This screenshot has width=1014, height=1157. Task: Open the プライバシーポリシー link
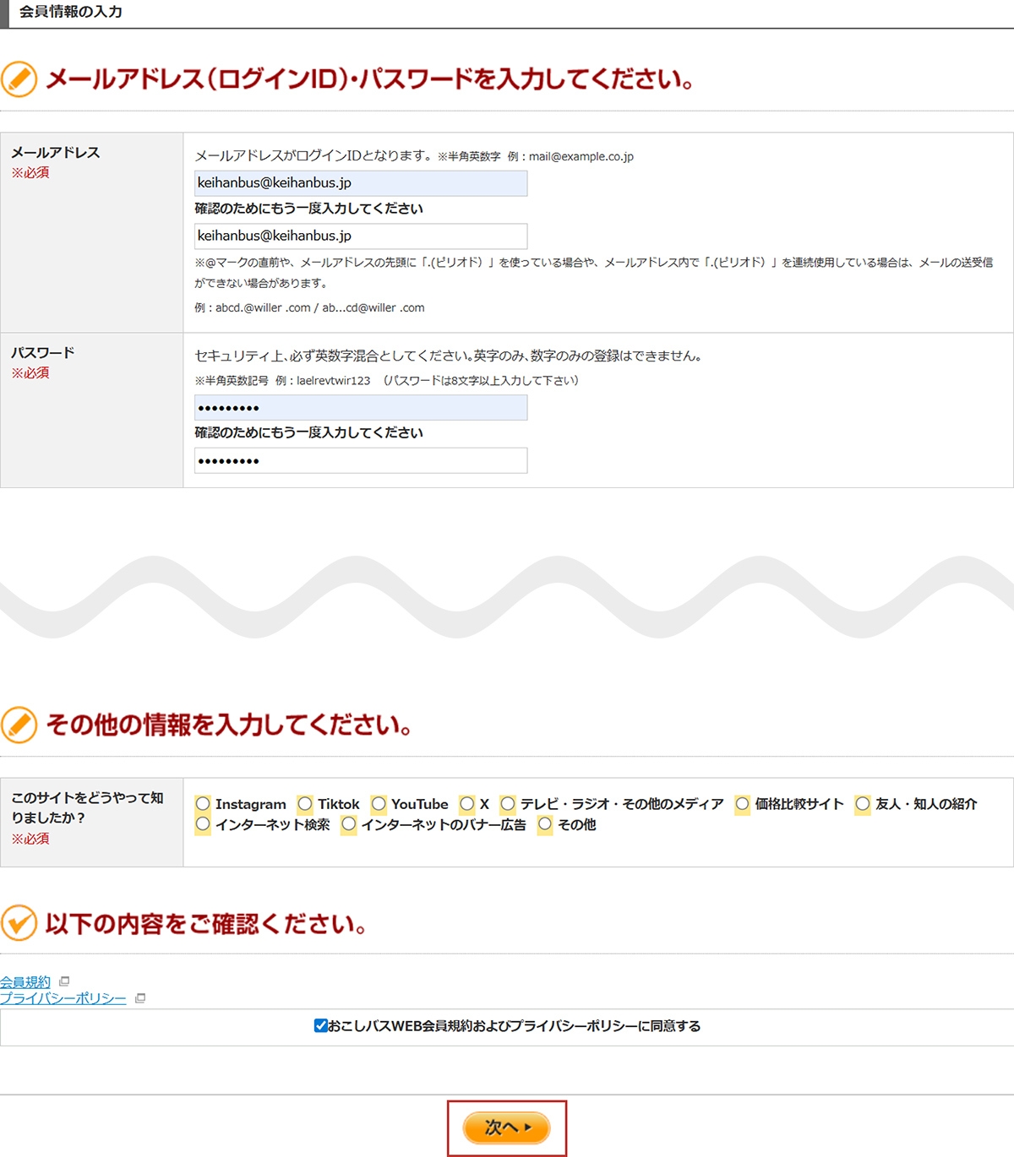click(x=63, y=998)
